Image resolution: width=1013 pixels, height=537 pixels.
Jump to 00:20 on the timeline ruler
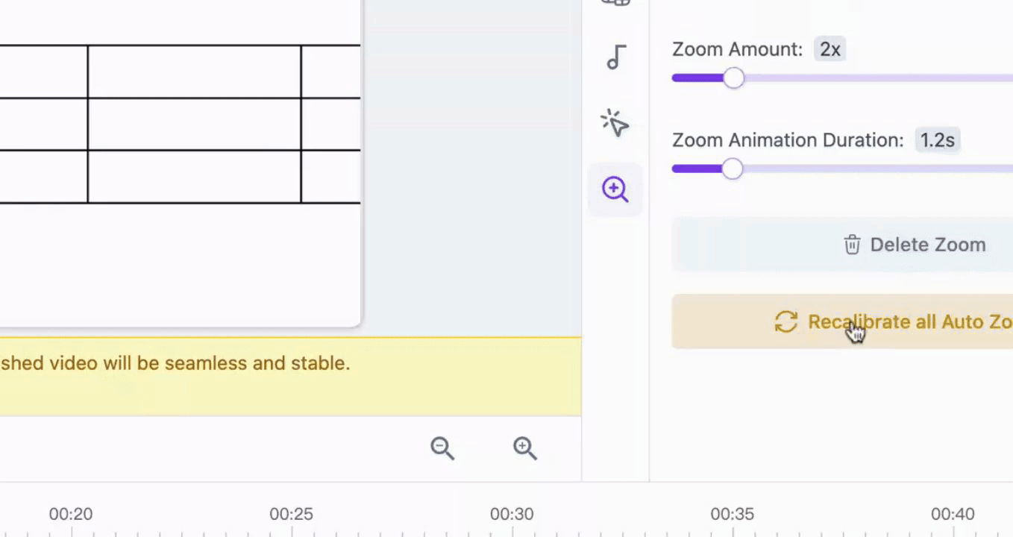coord(71,514)
